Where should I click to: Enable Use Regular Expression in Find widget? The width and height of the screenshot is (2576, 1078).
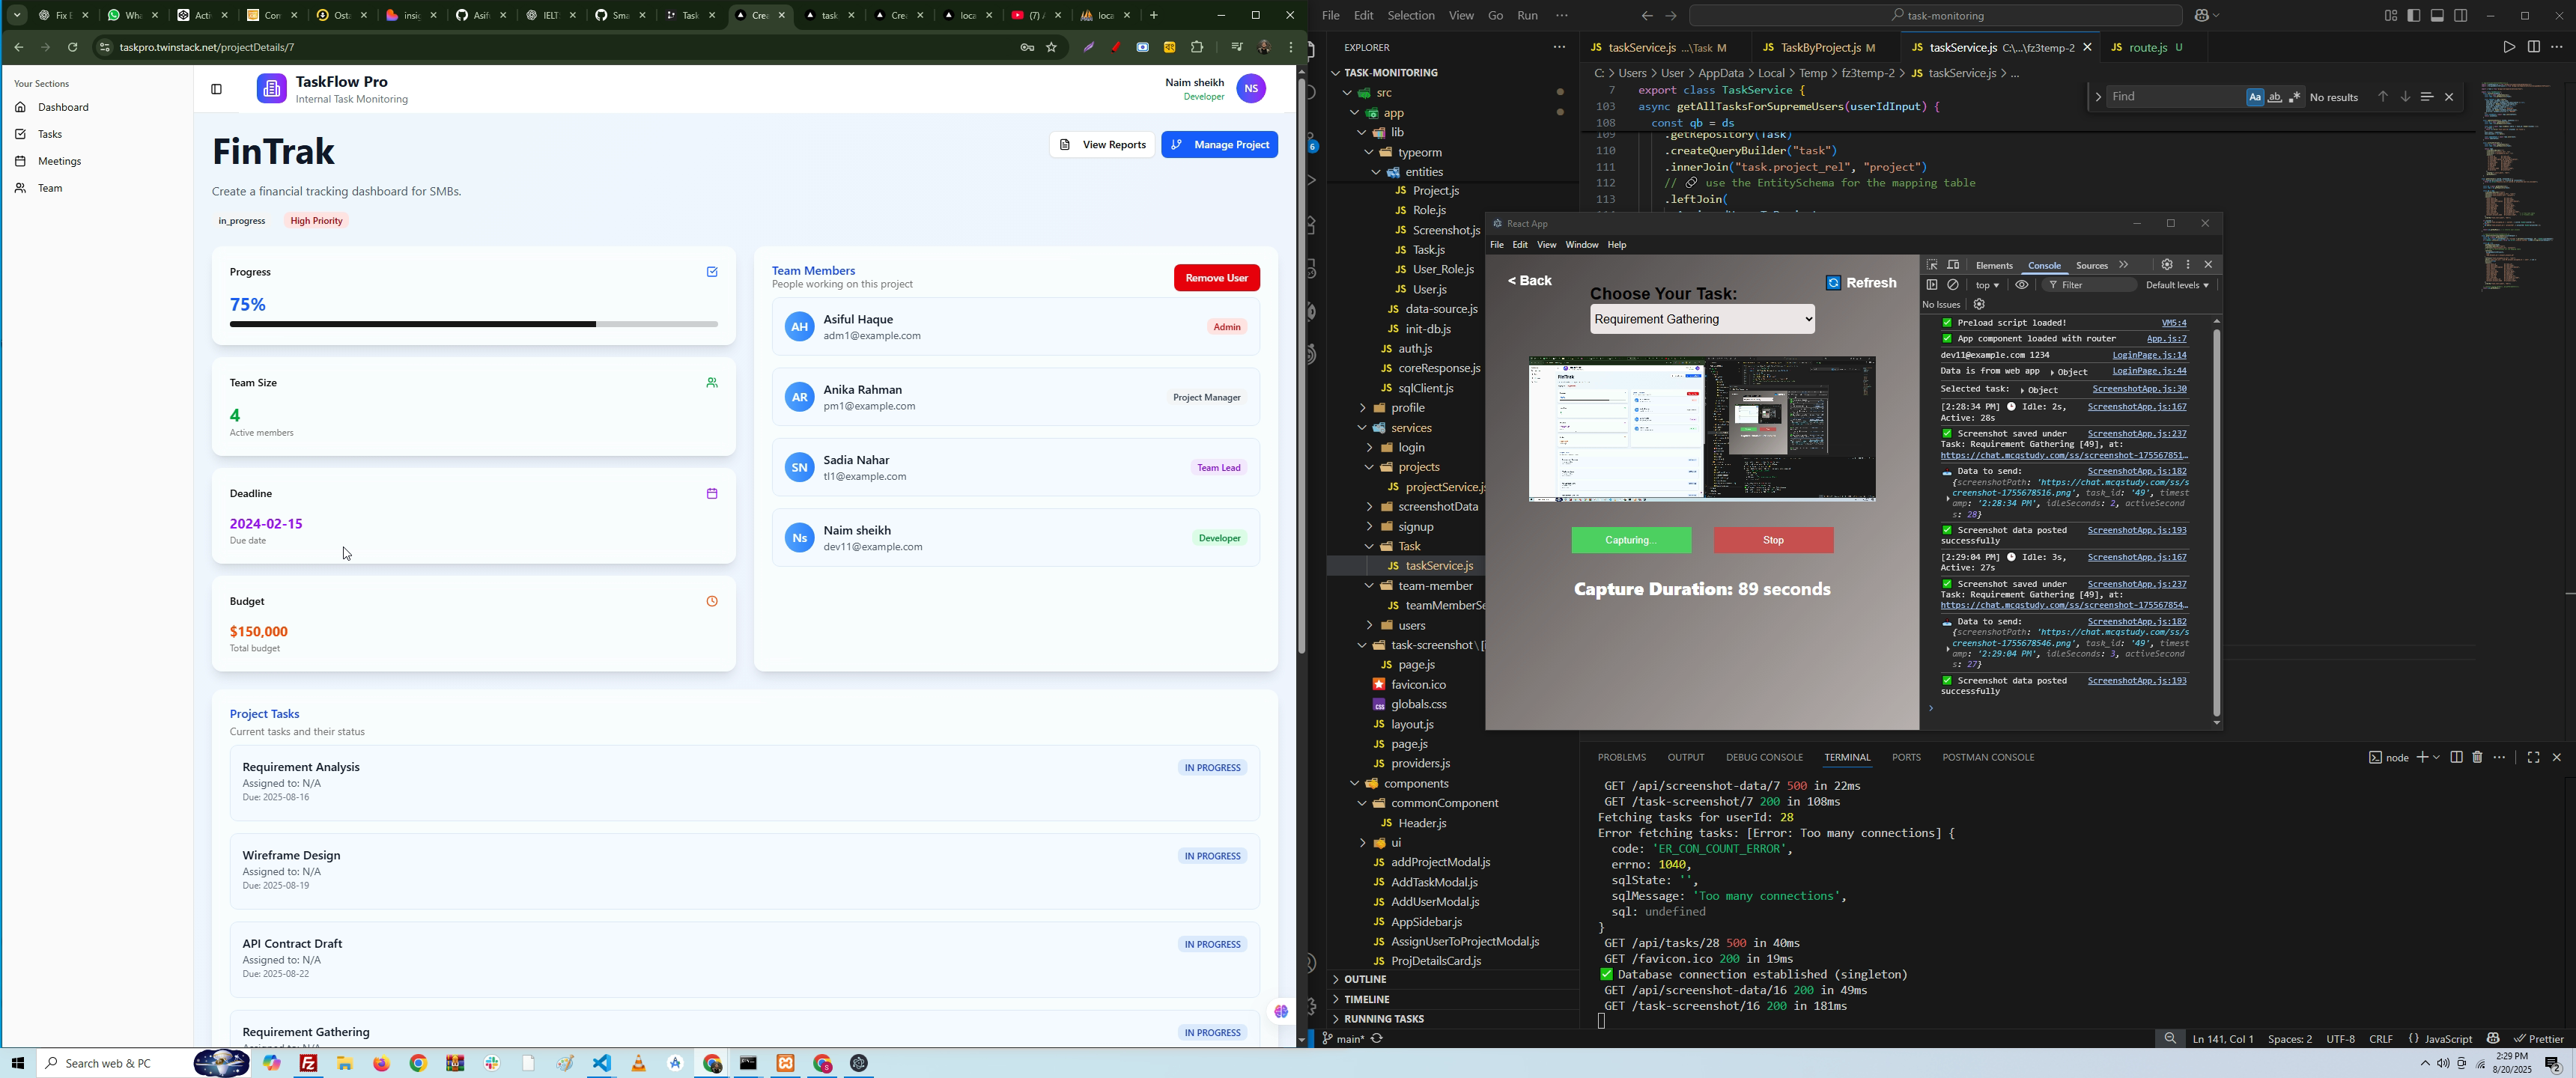[x=2295, y=97]
